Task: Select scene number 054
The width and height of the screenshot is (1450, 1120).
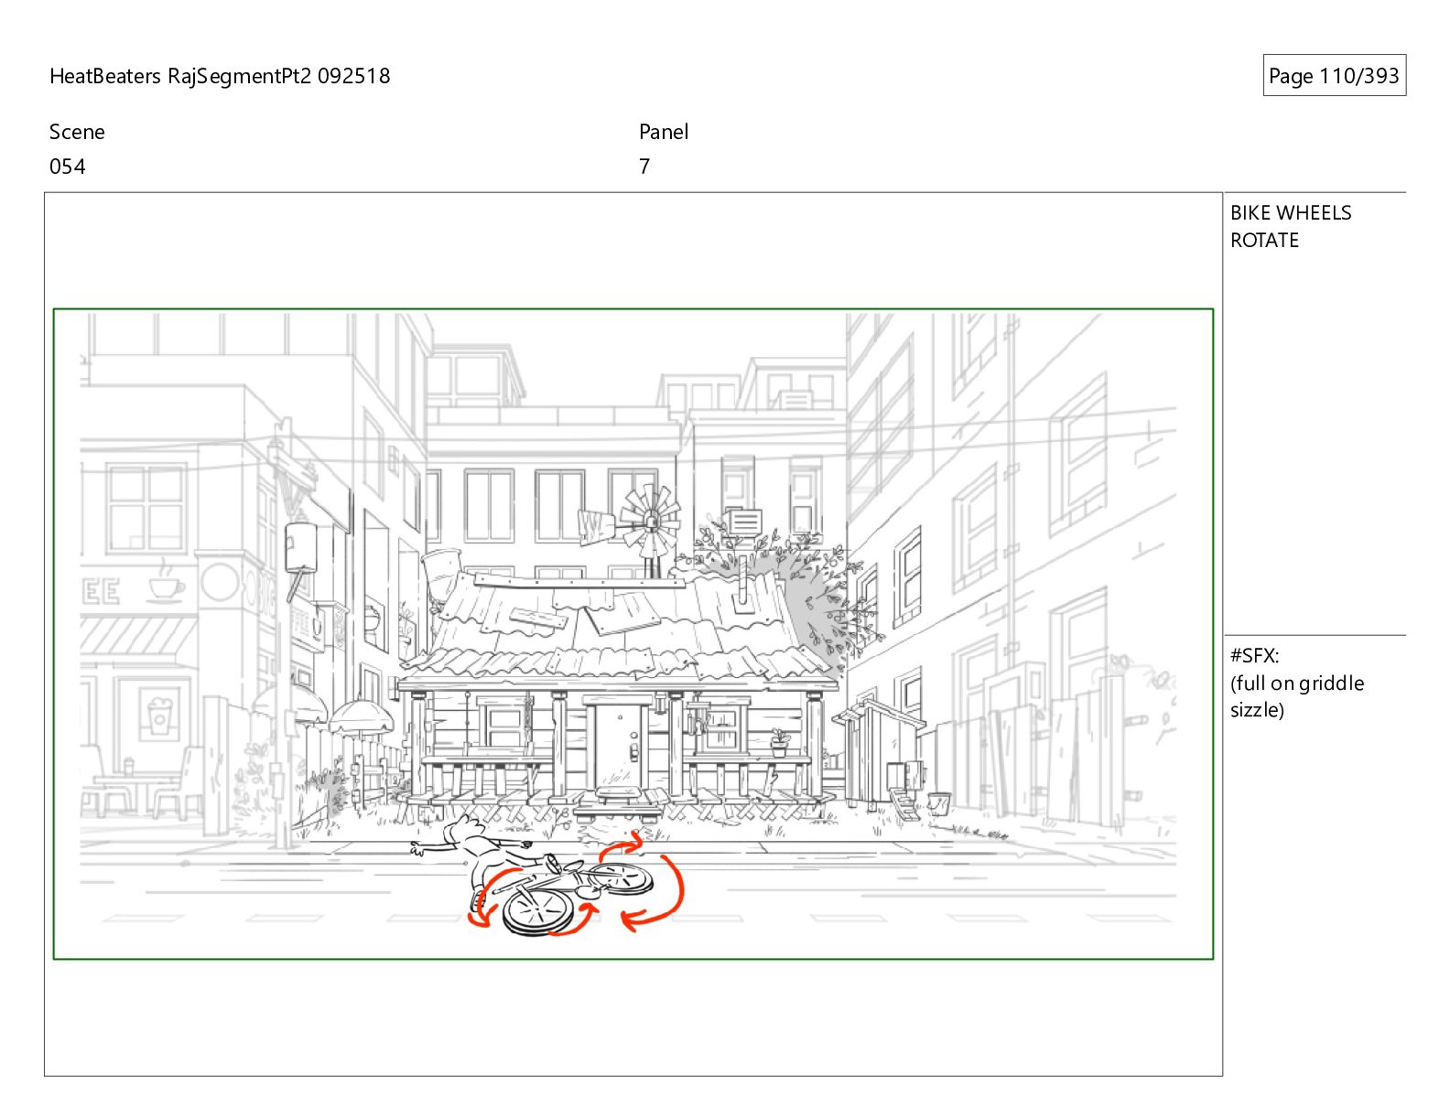Action: coord(68,167)
